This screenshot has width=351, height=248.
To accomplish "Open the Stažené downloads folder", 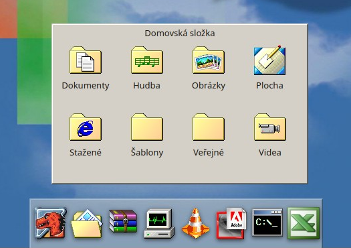I will pos(86,127).
